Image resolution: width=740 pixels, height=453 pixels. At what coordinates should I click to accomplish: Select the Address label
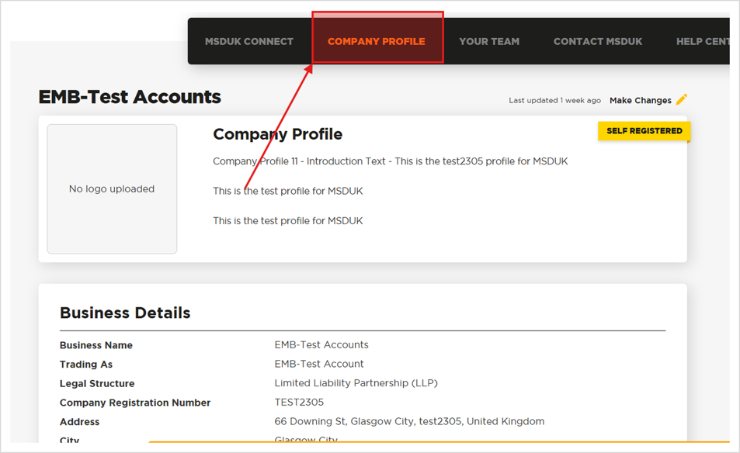80,422
